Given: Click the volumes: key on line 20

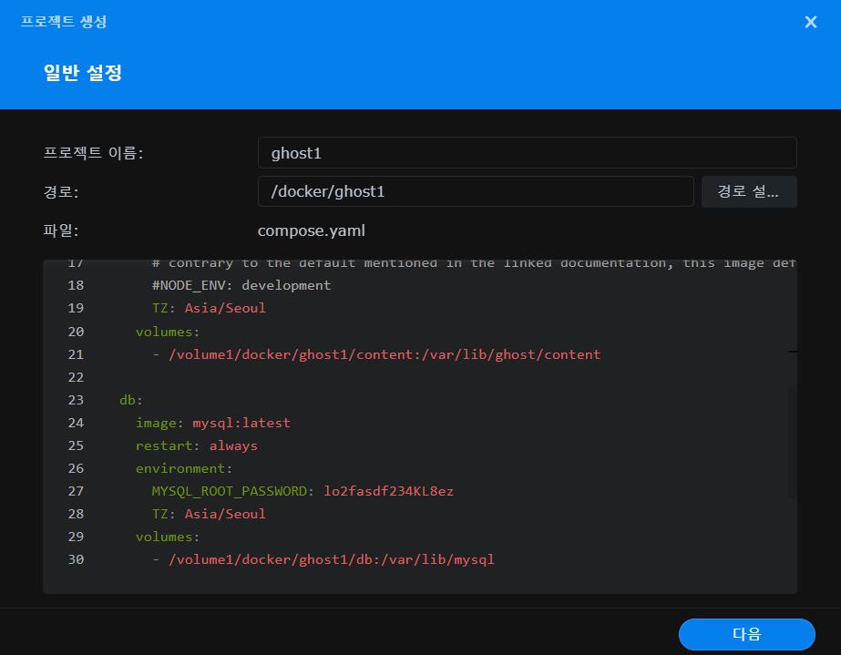Looking at the screenshot, I should [x=168, y=332].
